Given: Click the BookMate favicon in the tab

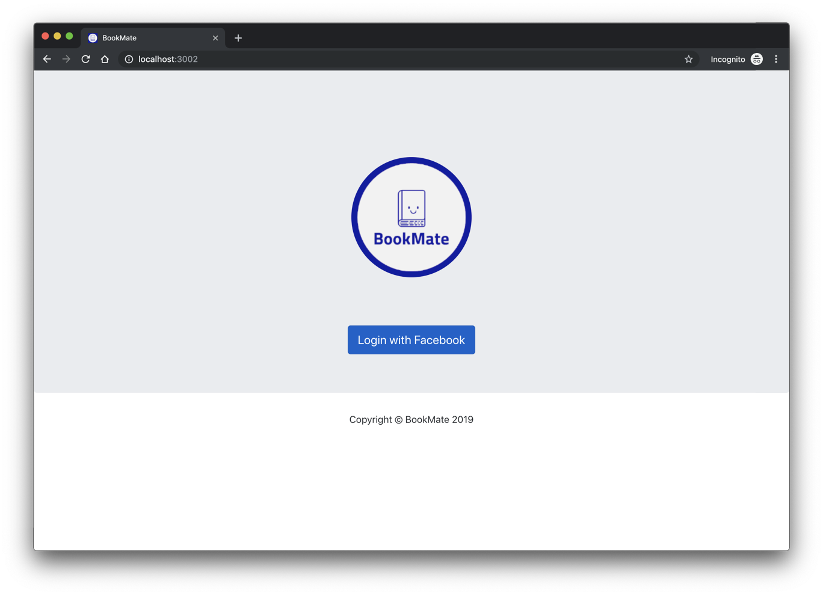Looking at the screenshot, I should click(93, 38).
